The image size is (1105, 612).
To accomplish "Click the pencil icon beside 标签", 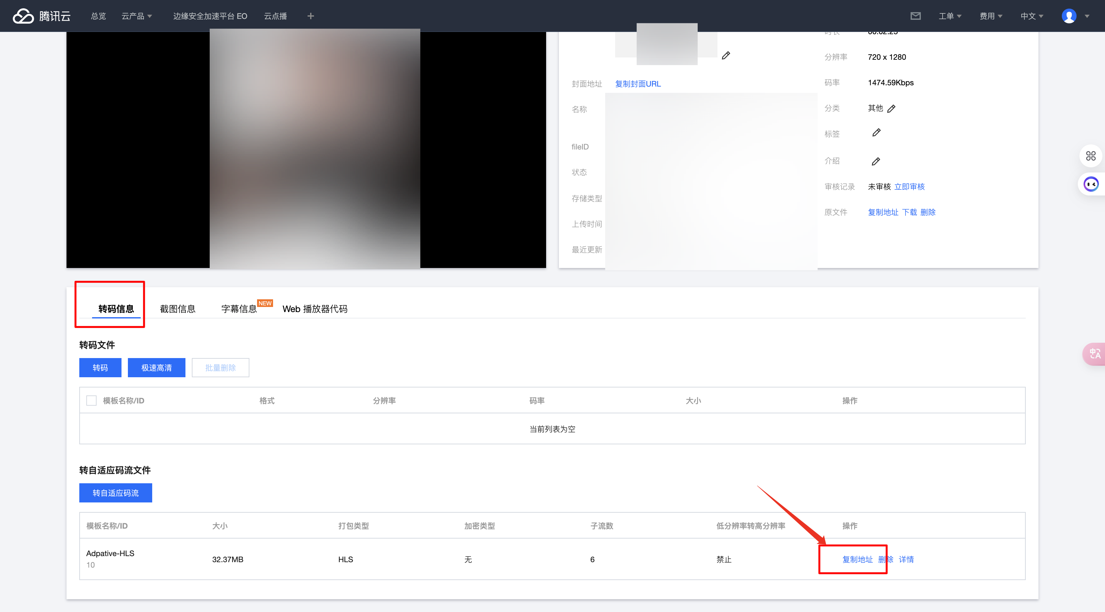I will pos(876,133).
